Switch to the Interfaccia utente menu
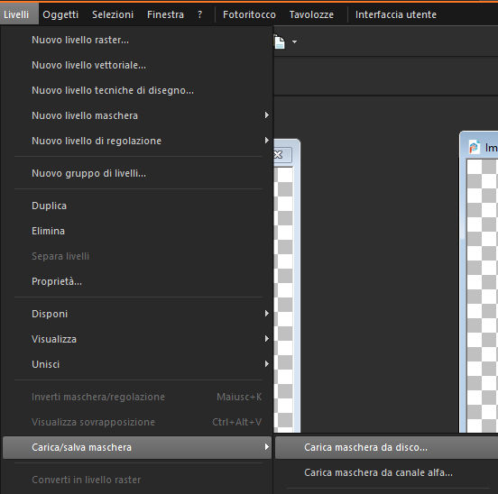This screenshot has height=494, width=498. (396, 14)
